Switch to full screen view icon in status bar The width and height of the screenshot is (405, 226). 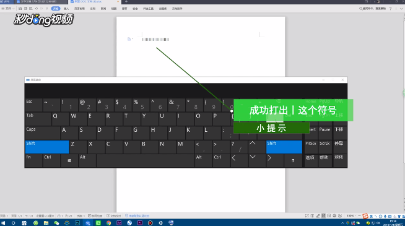pyautogui.click(x=307, y=215)
